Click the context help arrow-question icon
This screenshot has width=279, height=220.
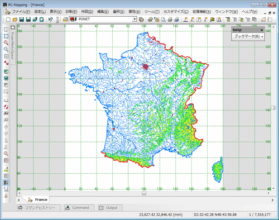(50, 19)
